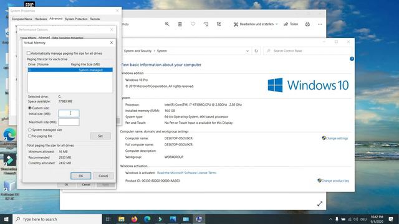Uncheck Automatically manage paging file size checkbox
Image resolution: width=399 pixels, height=224 pixels.
point(29,54)
